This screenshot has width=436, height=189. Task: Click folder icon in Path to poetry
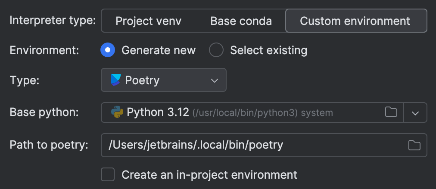(x=414, y=145)
